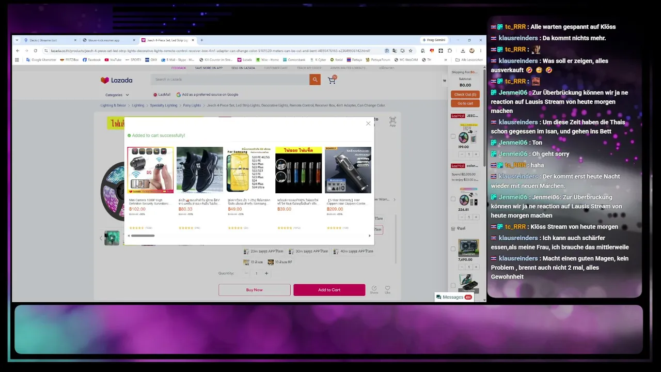Click the orange Lazada search button

(315, 79)
